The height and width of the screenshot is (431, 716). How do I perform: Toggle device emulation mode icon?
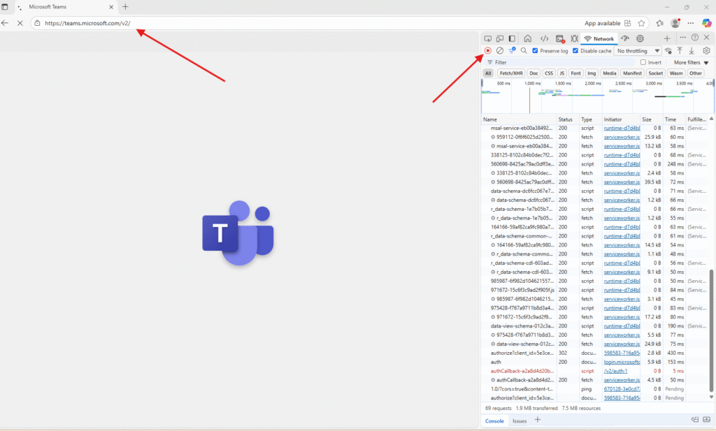tap(500, 38)
